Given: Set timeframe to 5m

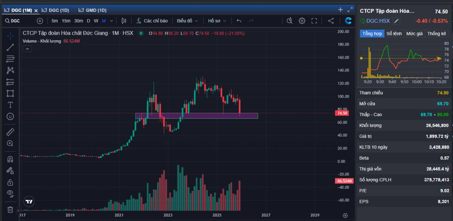Looking at the screenshot, I should click(x=55, y=21).
